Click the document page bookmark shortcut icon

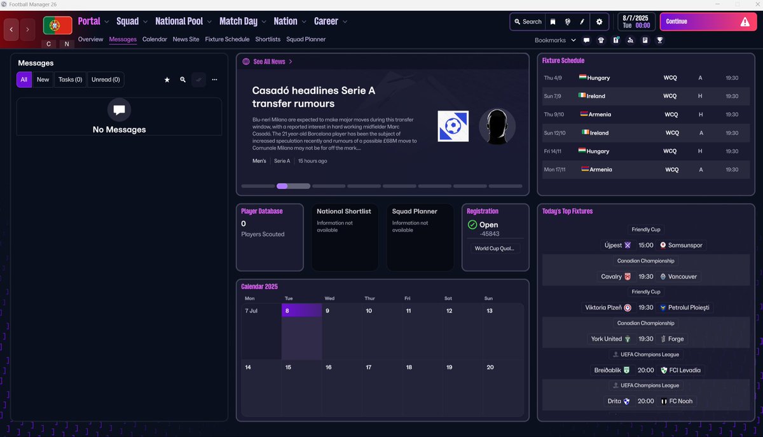pos(645,40)
